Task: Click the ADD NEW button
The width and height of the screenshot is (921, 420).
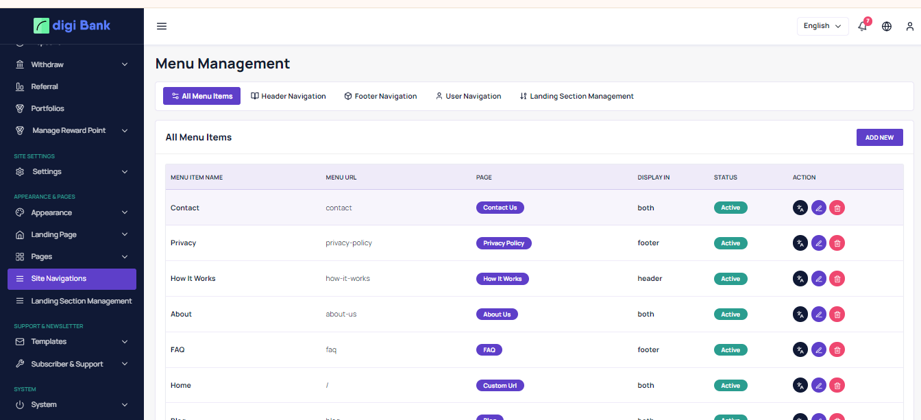Action: (x=879, y=138)
